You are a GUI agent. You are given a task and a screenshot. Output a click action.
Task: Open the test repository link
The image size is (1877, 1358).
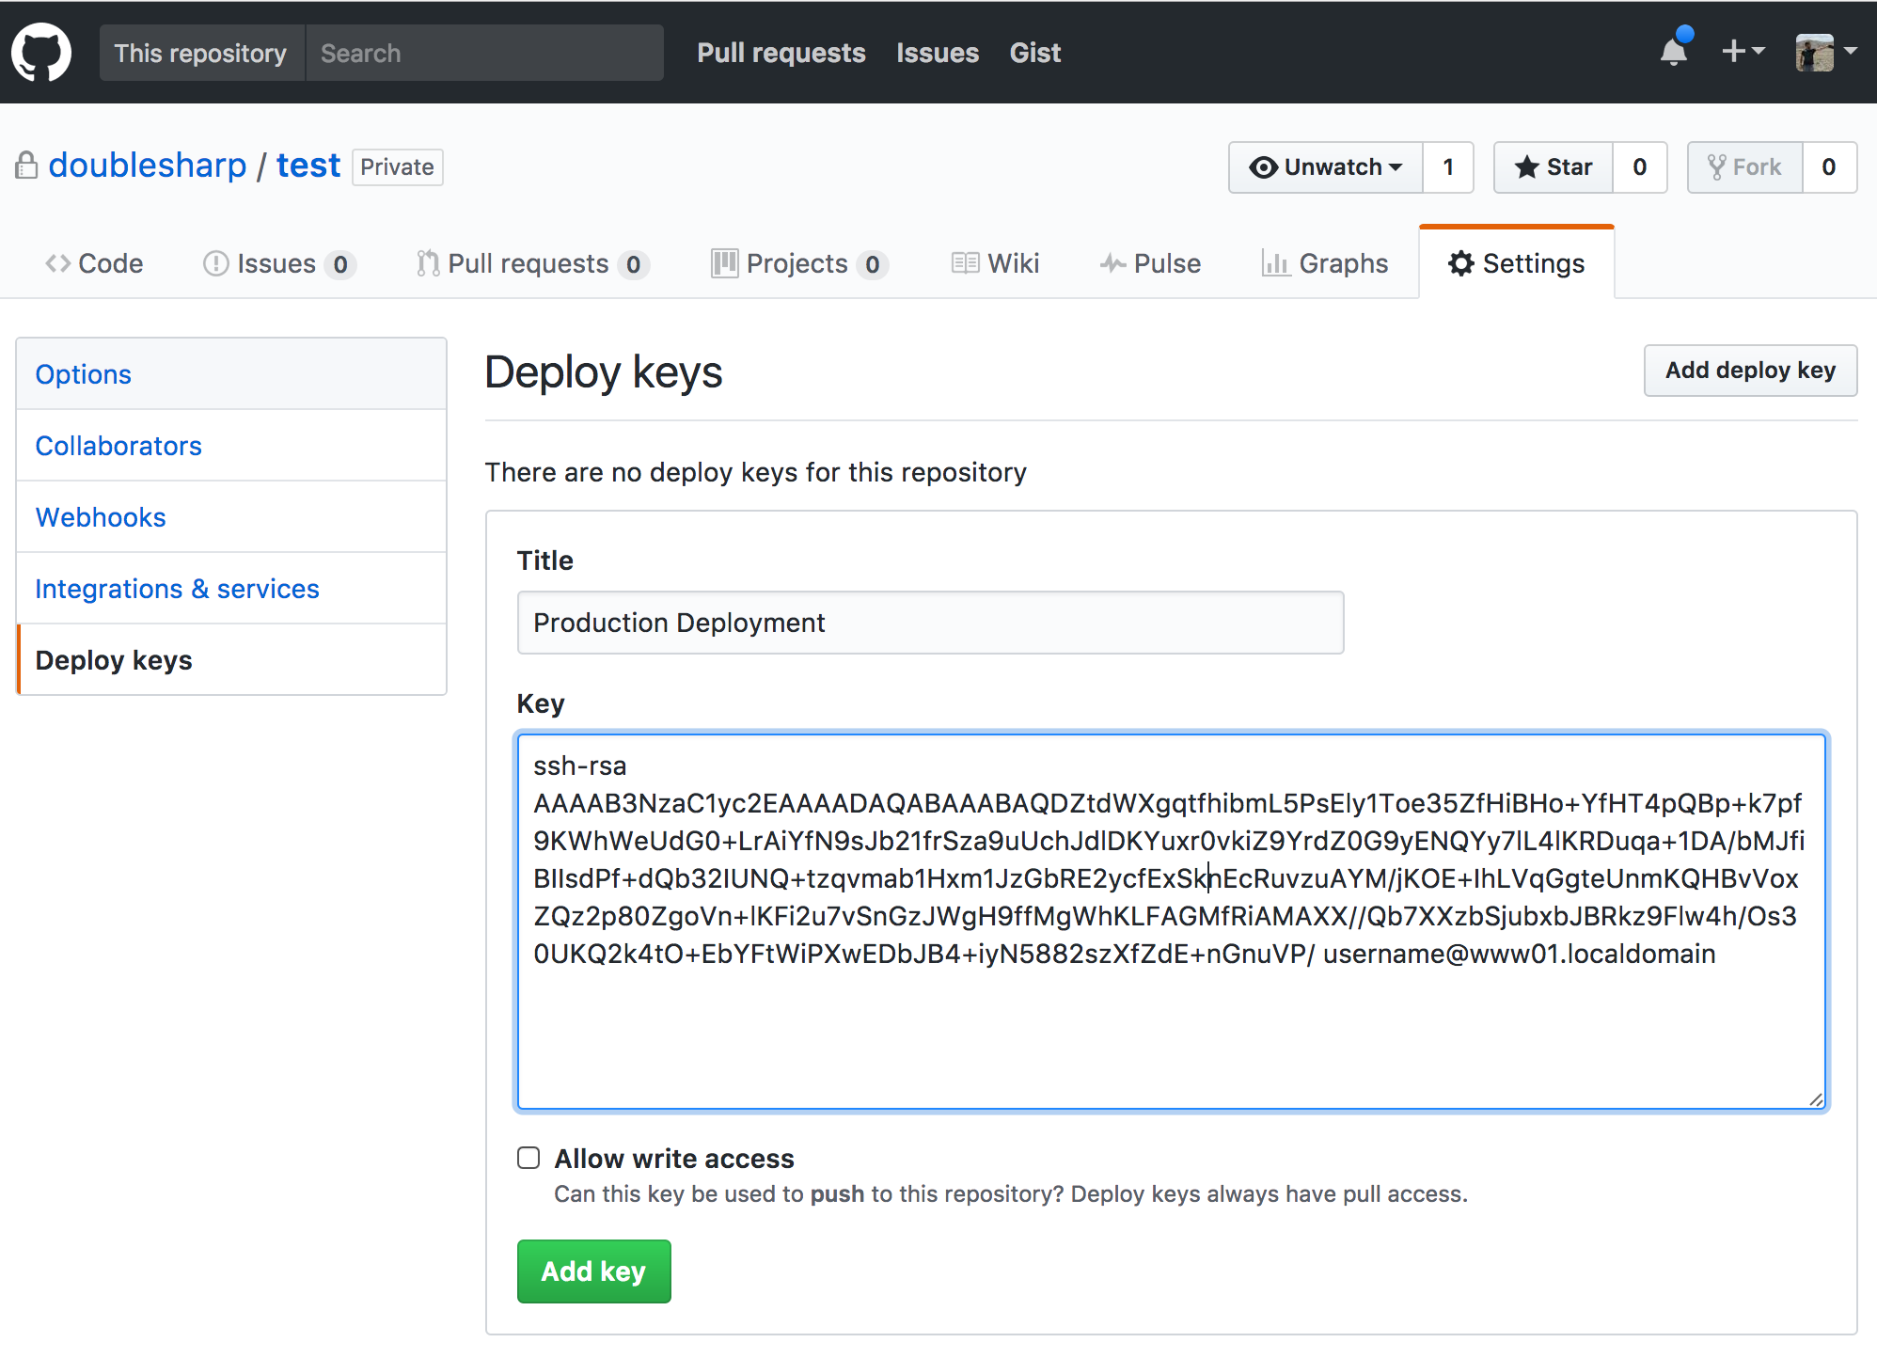point(308,166)
